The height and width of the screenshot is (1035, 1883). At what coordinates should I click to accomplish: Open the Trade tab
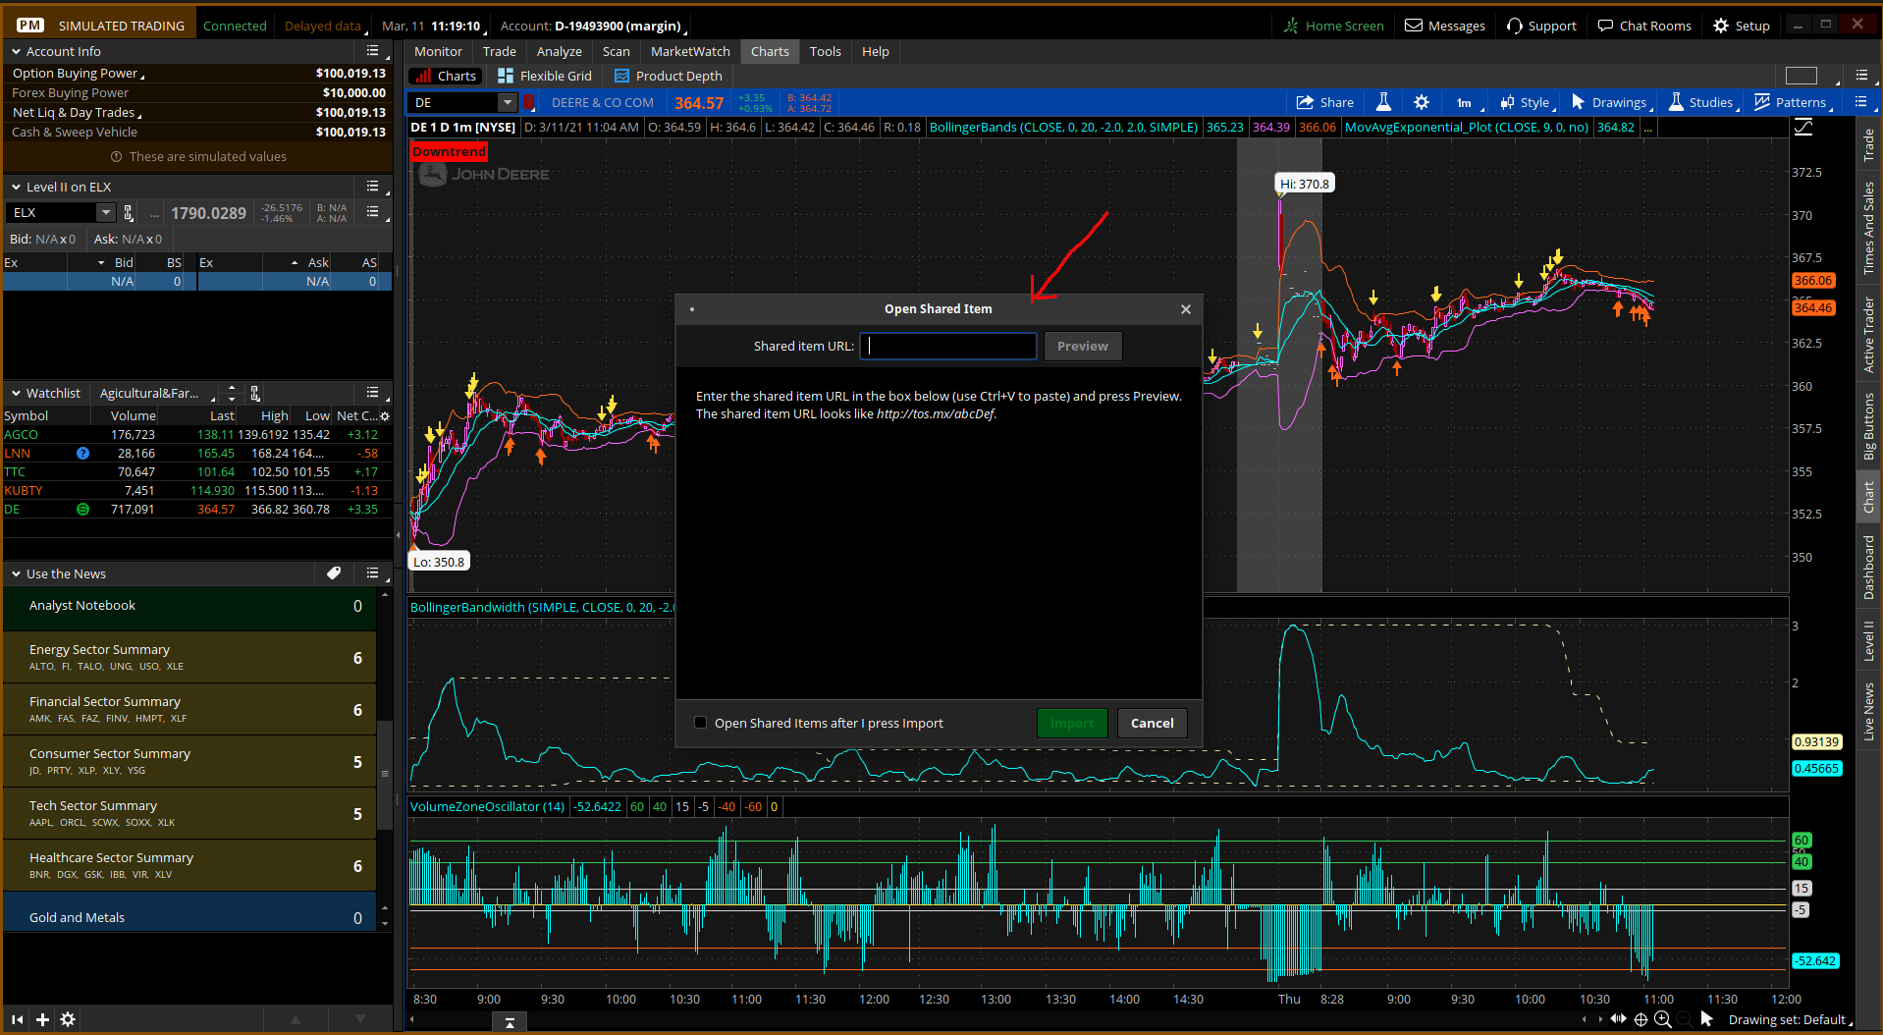click(499, 51)
